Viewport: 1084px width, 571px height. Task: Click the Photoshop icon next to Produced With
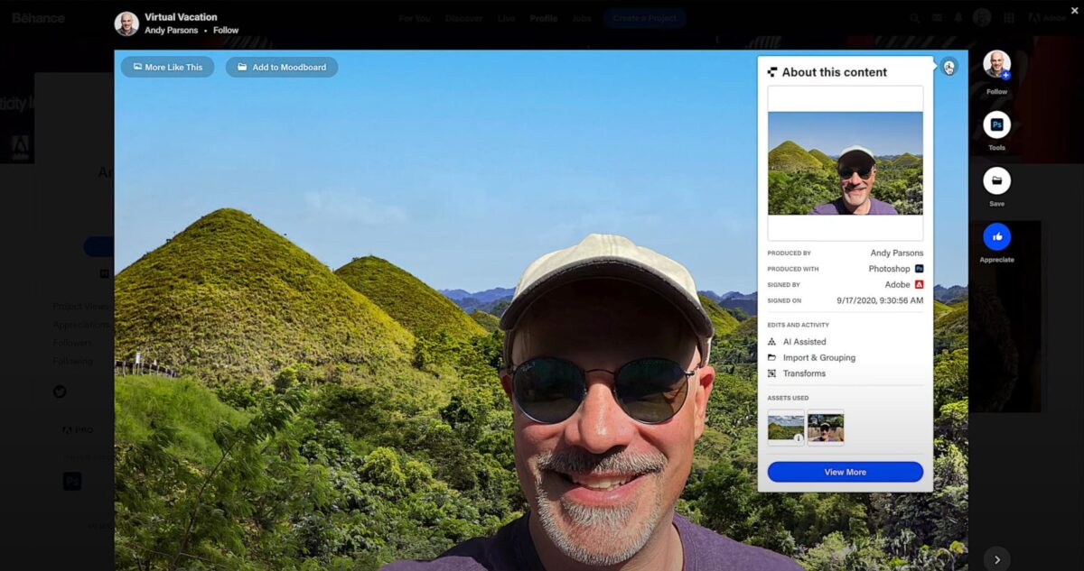point(919,269)
